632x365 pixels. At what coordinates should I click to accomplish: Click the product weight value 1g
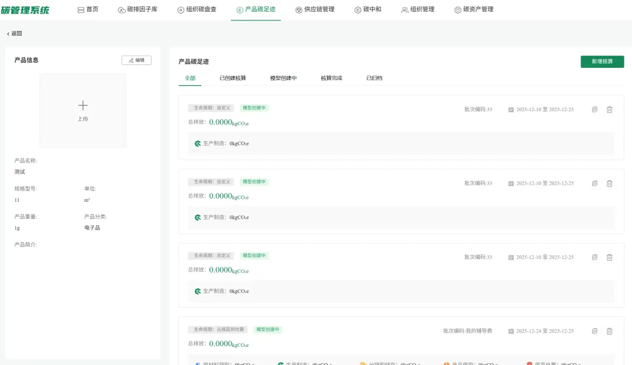pos(17,228)
